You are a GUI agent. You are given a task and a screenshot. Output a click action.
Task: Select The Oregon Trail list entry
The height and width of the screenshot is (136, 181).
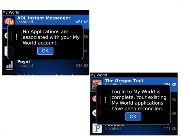pyautogui.click(x=134, y=85)
